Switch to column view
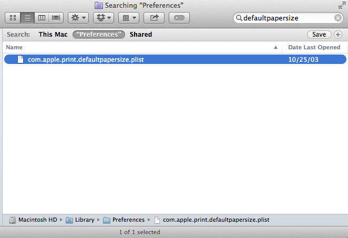The image size is (348, 238). (x=42, y=18)
